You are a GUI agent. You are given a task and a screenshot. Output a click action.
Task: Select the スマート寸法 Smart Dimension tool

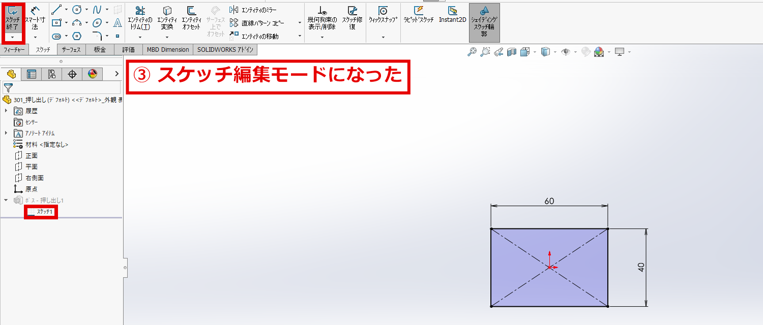tap(35, 19)
